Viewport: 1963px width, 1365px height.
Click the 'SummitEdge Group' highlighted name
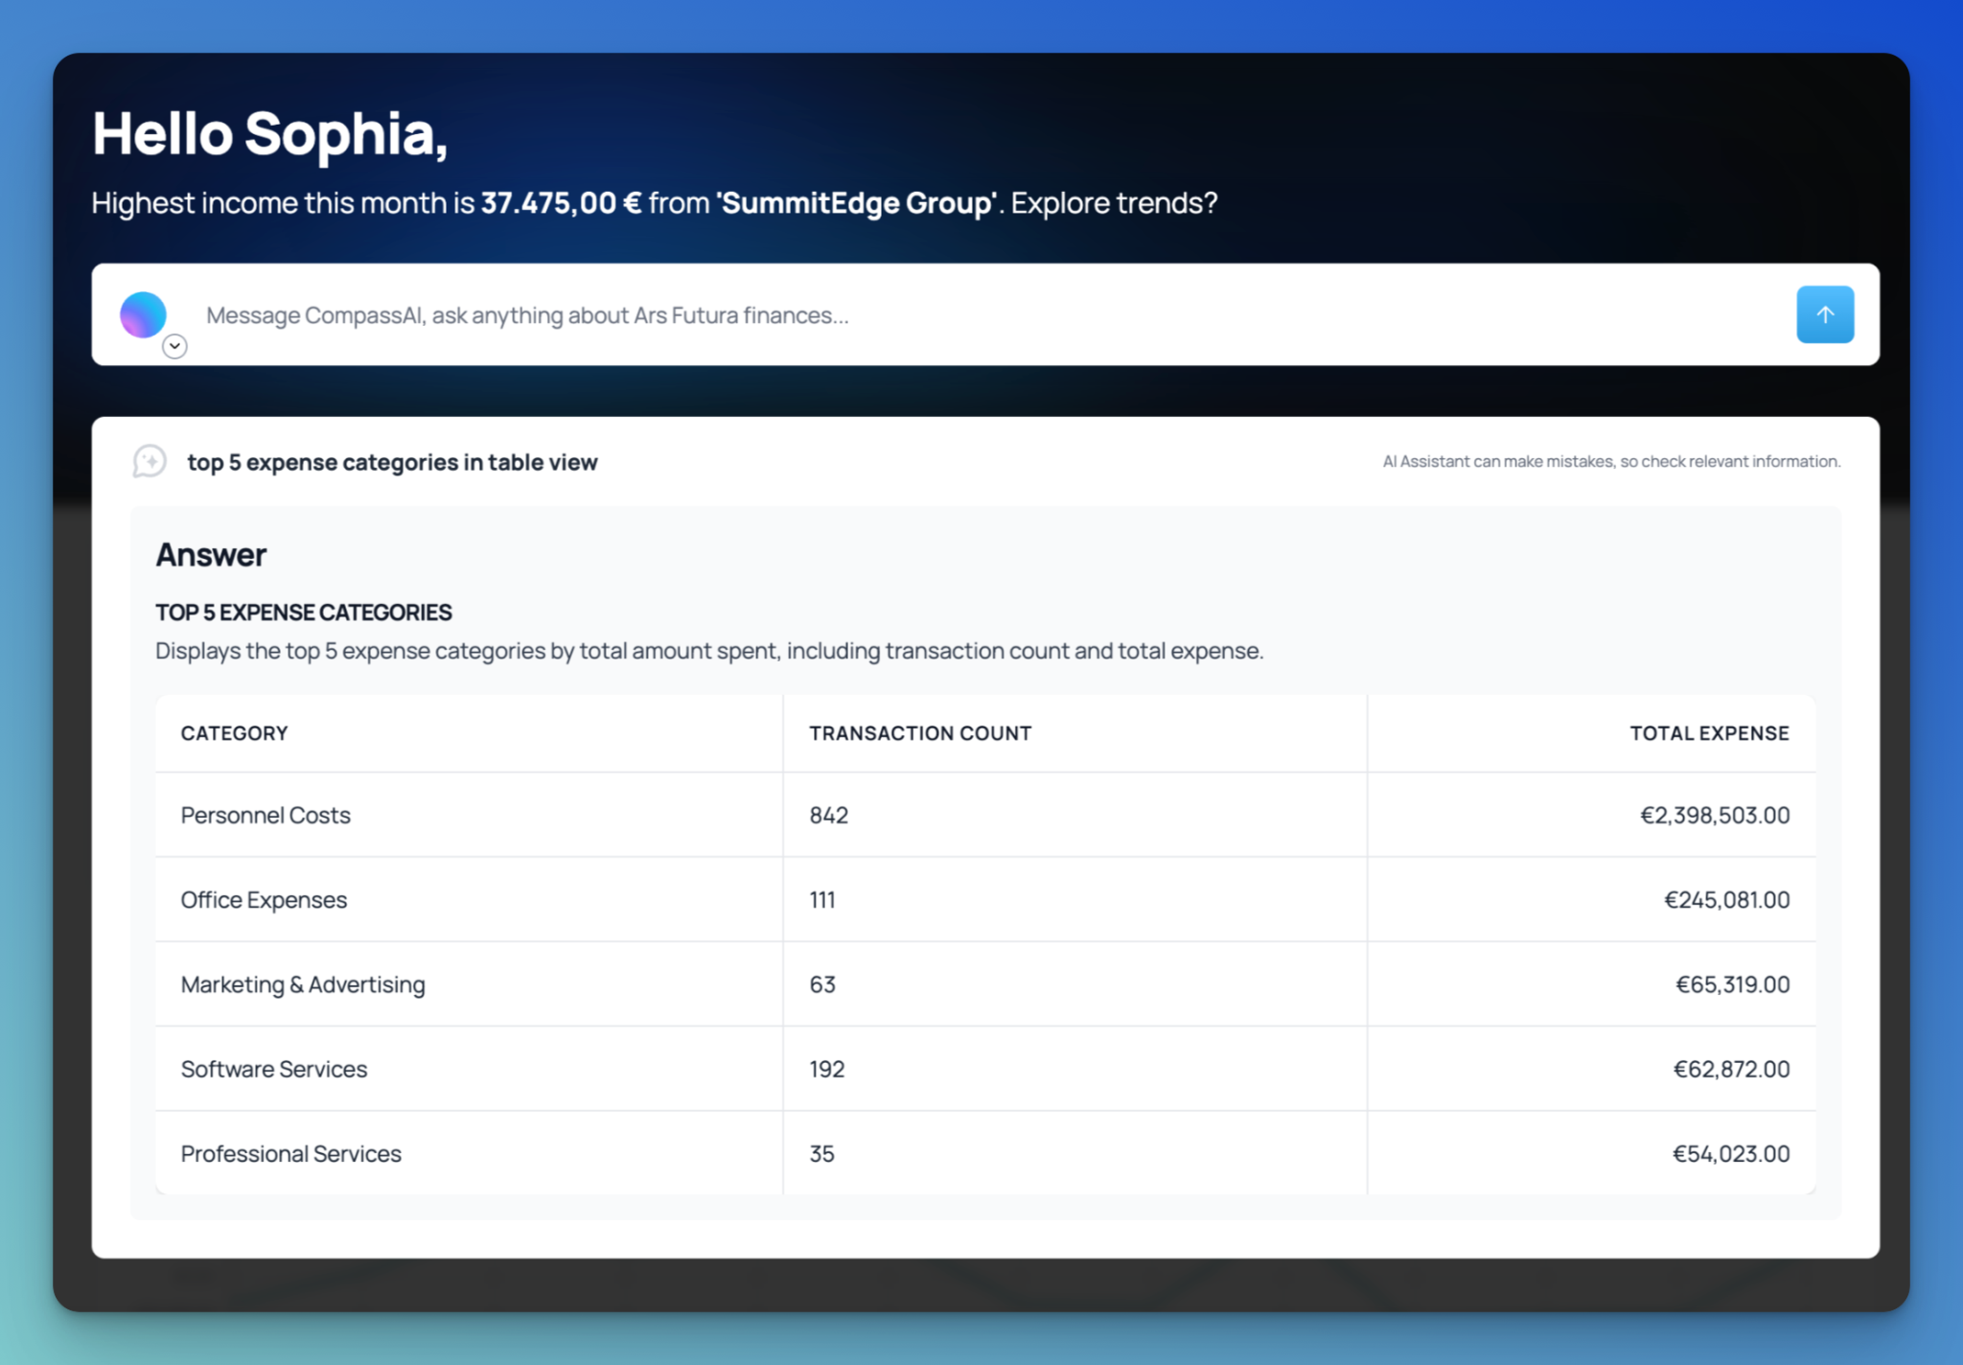[857, 203]
